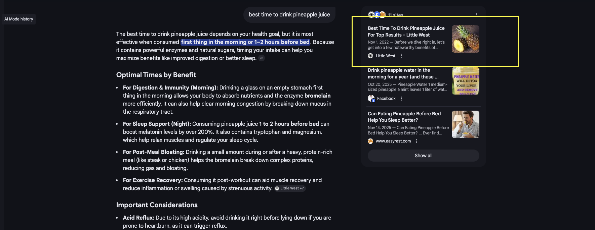Open 'Drink pineapple water in the morning' post
595x230 pixels.
pyautogui.click(x=403, y=73)
